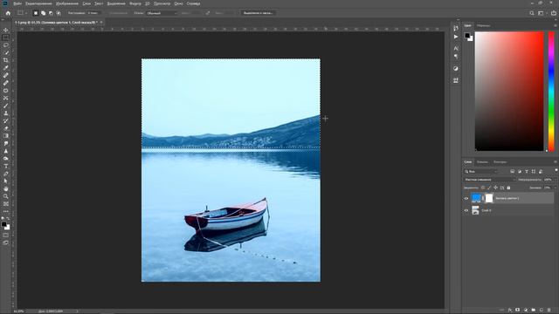Hide the color fill adjustment layer
Screen dimensions: 559x314
click(466, 199)
